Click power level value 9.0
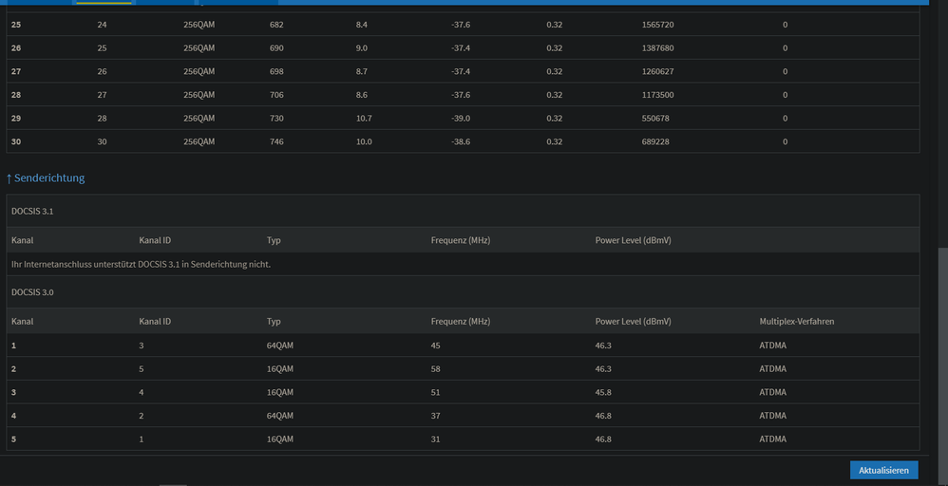 [362, 48]
